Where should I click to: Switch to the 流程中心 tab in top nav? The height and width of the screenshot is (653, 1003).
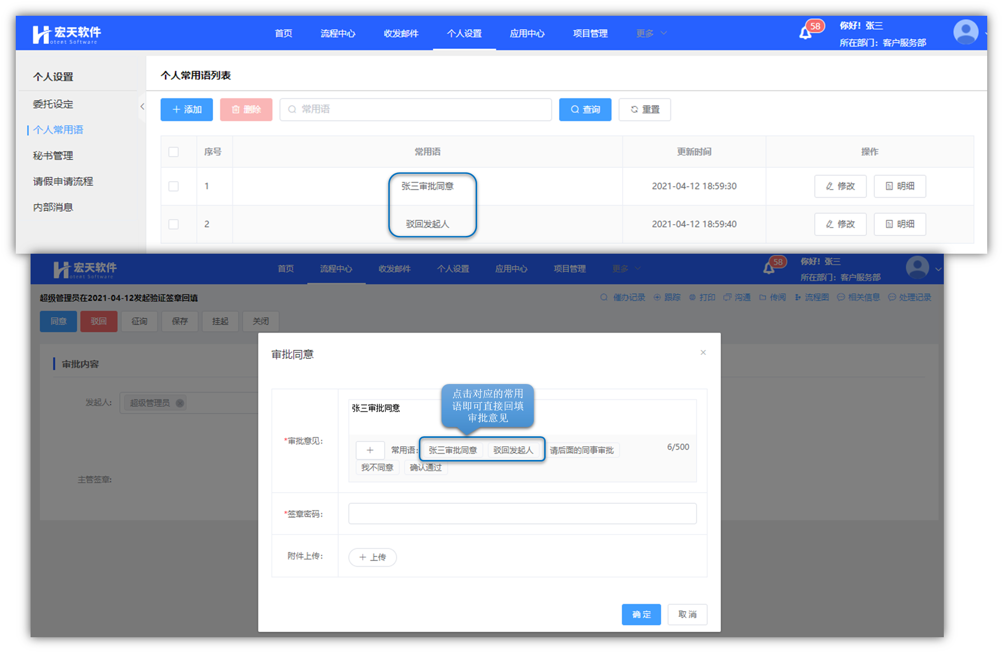coord(337,33)
